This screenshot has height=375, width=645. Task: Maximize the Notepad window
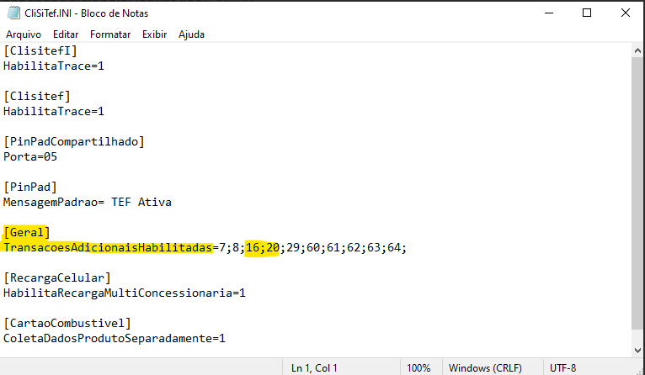587,13
